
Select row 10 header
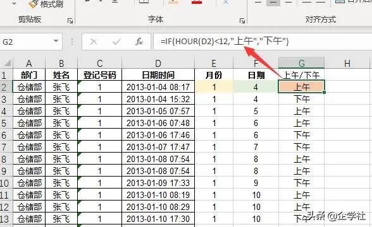tap(6, 183)
